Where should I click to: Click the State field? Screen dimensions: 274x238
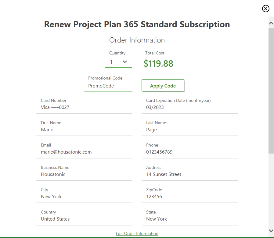coord(189,219)
